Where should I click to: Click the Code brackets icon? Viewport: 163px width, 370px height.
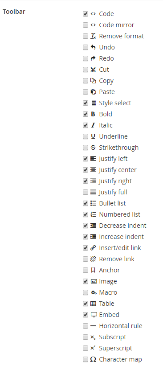click(x=93, y=14)
